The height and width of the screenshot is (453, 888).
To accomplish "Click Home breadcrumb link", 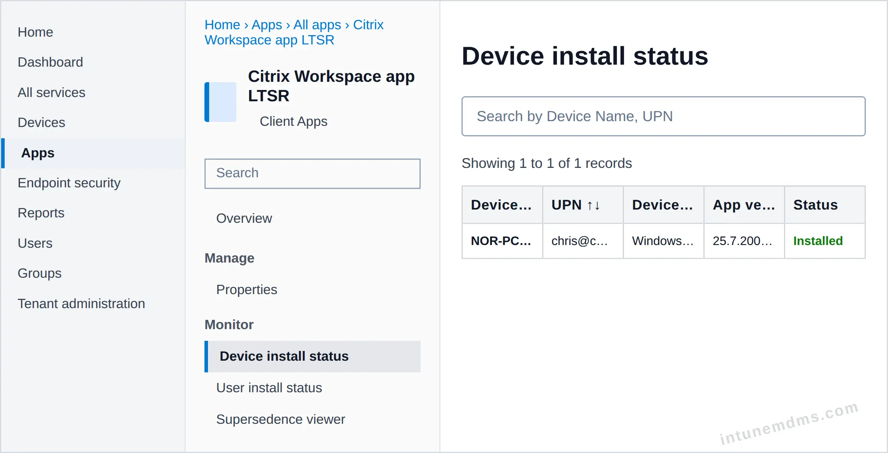I will tap(222, 25).
